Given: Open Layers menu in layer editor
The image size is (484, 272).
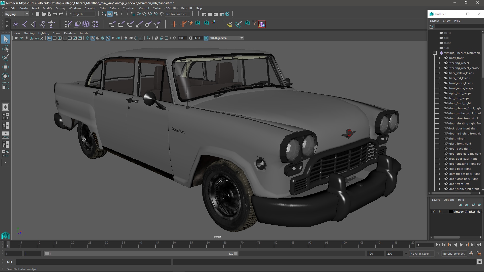Looking at the screenshot, I should coord(436,200).
